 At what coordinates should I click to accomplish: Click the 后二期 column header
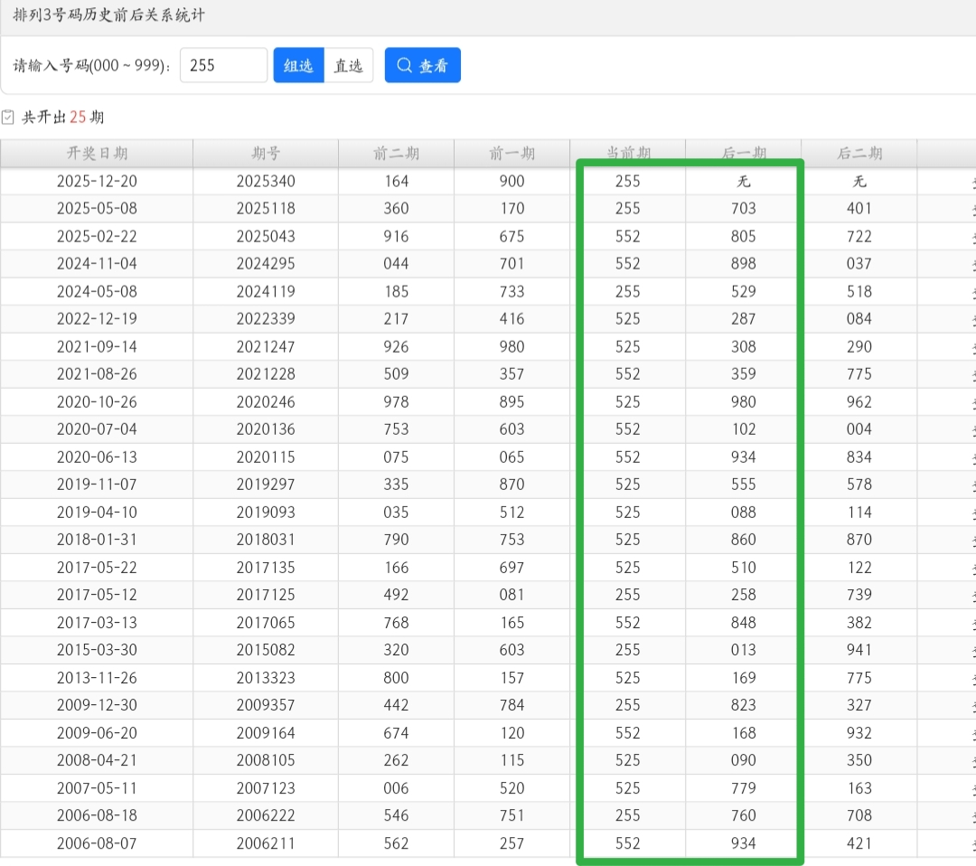tap(859, 154)
